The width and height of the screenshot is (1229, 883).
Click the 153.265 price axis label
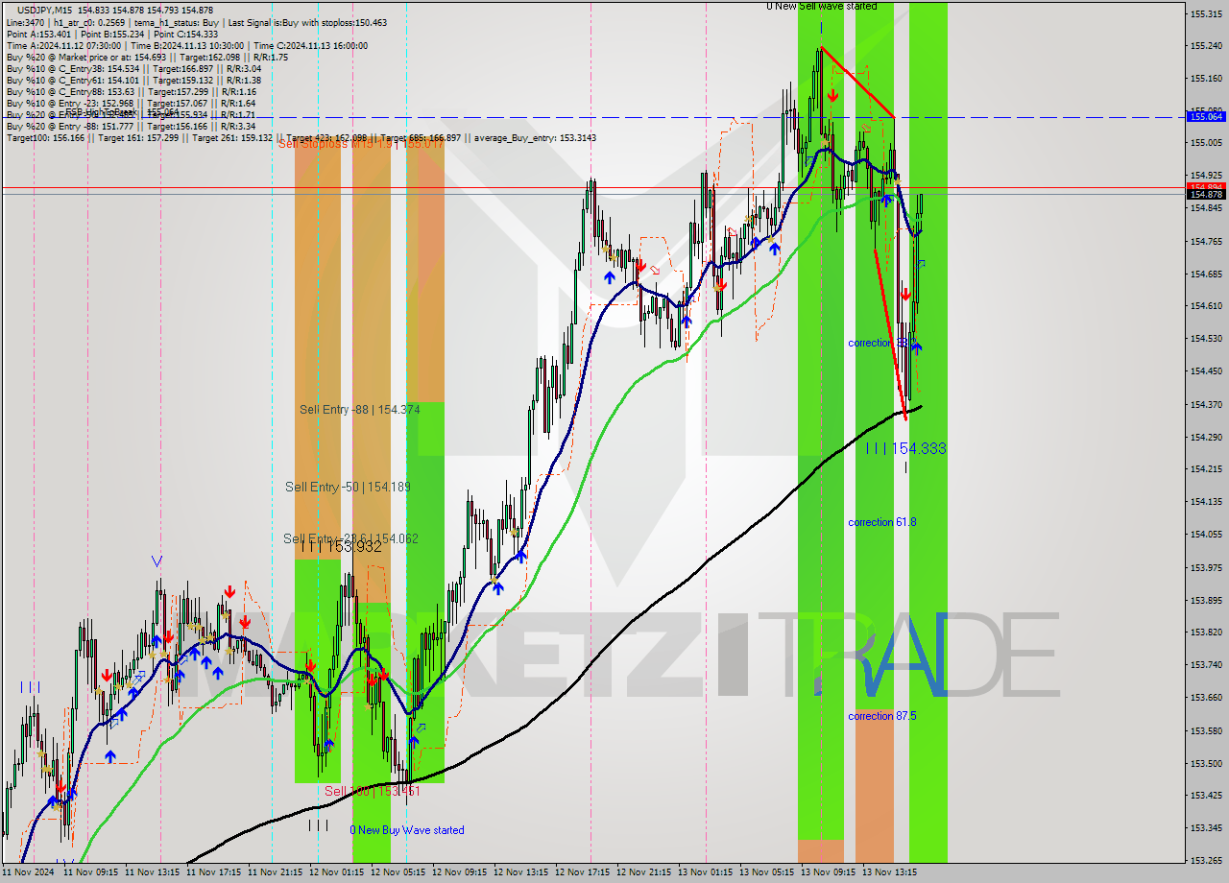point(1206,860)
